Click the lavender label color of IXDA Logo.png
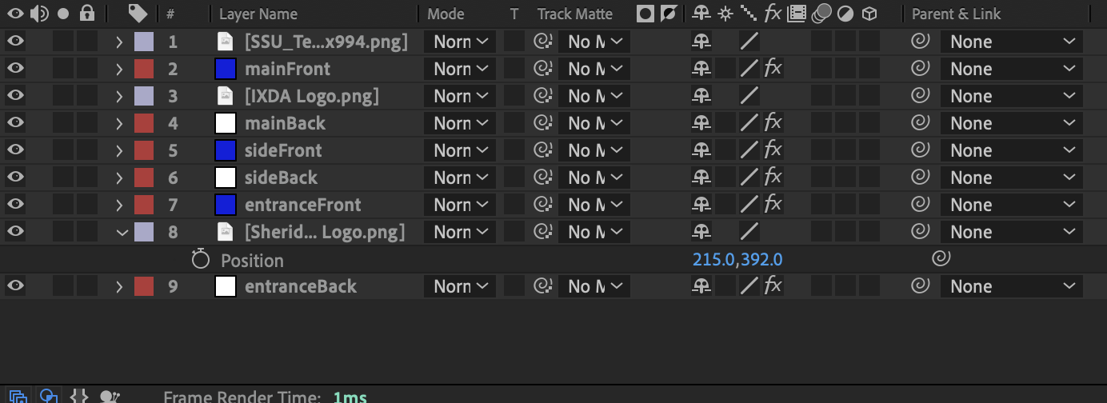The image size is (1107, 403). (x=143, y=96)
